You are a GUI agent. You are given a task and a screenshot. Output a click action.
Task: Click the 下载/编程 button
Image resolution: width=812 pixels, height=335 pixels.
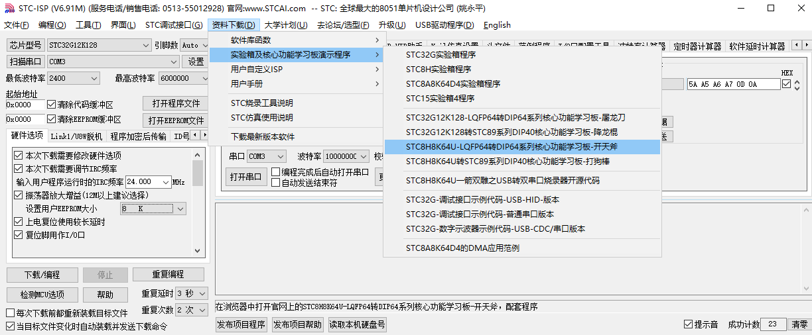pyautogui.click(x=42, y=274)
